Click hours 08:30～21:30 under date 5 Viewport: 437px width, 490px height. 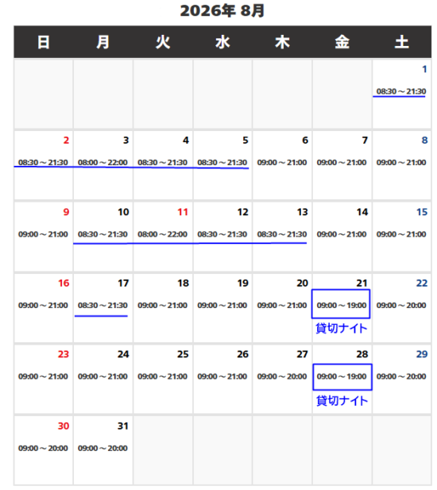(x=222, y=163)
